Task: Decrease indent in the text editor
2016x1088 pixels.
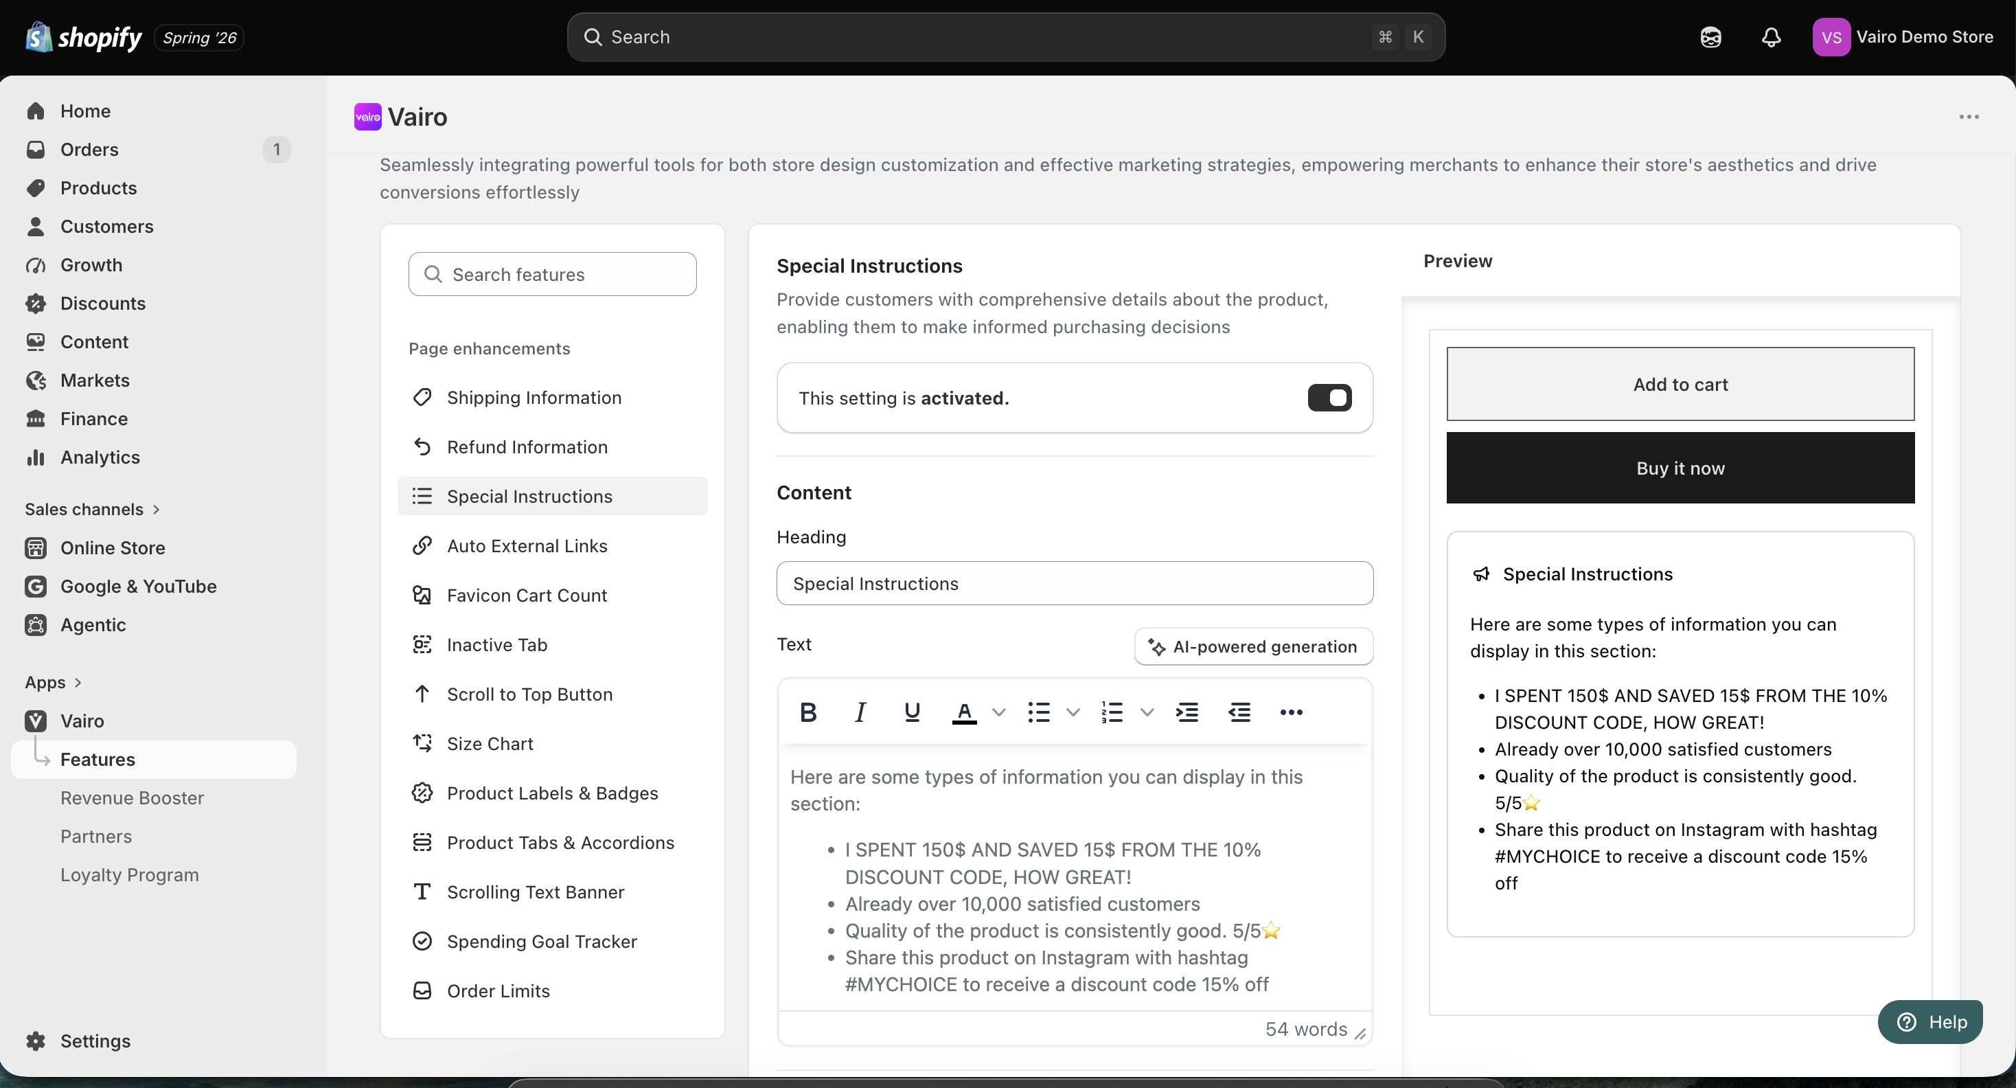Action: (x=1239, y=712)
